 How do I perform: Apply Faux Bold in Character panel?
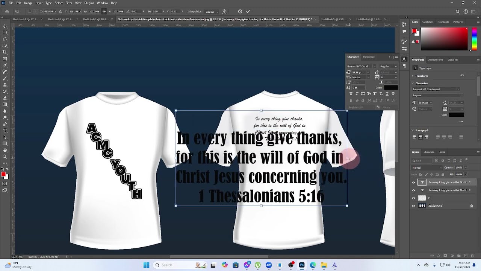pyautogui.click(x=351, y=94)
